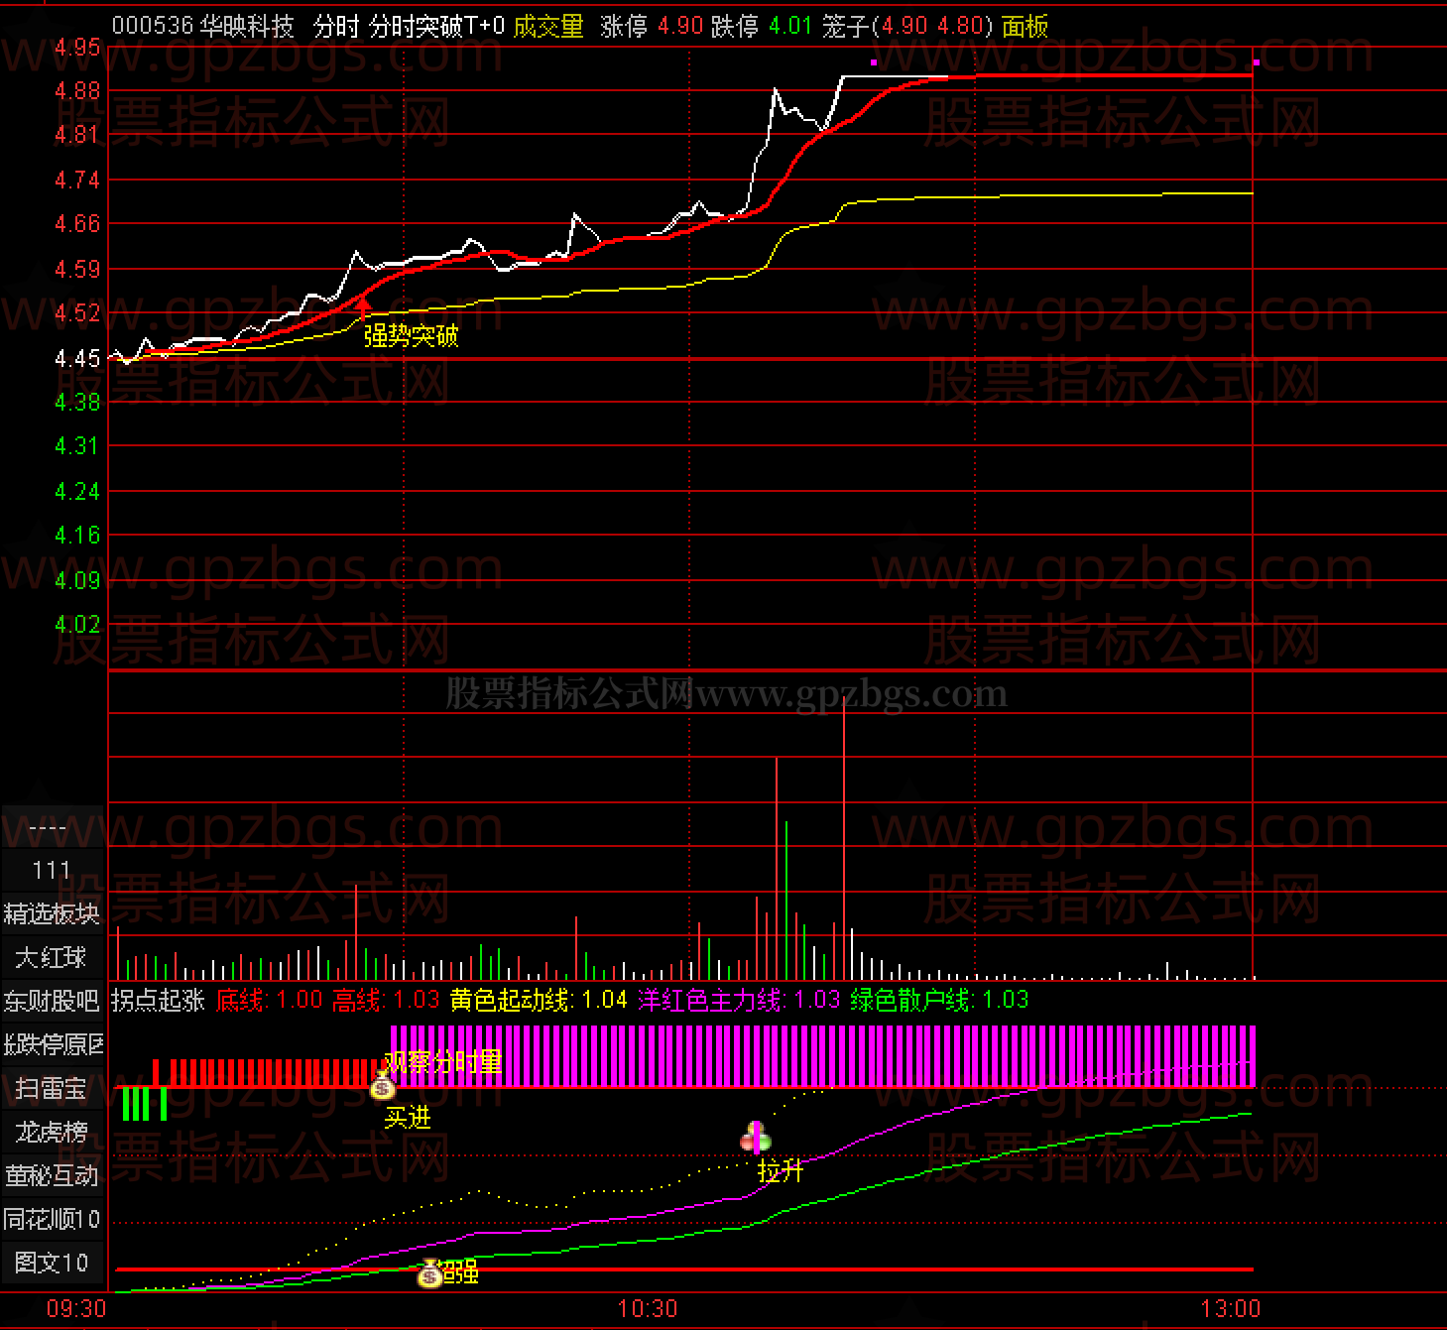
Task: Click the 10:30 time axis label
Action: (x=647, y=1309)
